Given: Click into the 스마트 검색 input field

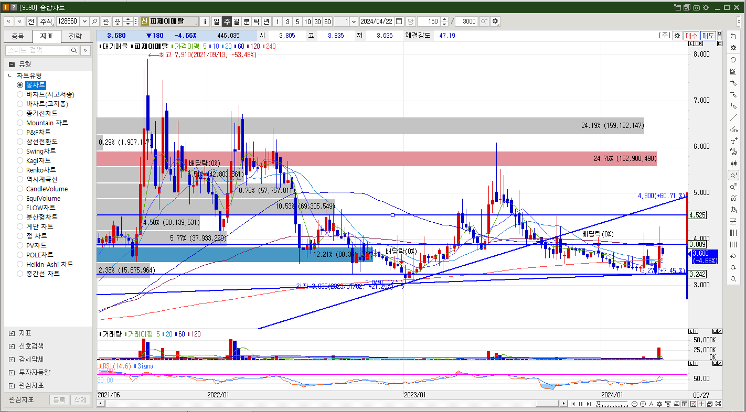Looking at the screenshot, I should point(37,50).
